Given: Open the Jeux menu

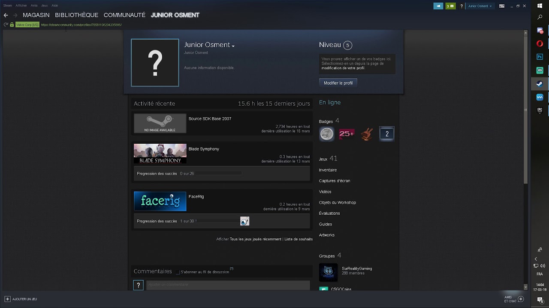Looking at the screenshot, I should pyautogui.click(x=44, y=6).
